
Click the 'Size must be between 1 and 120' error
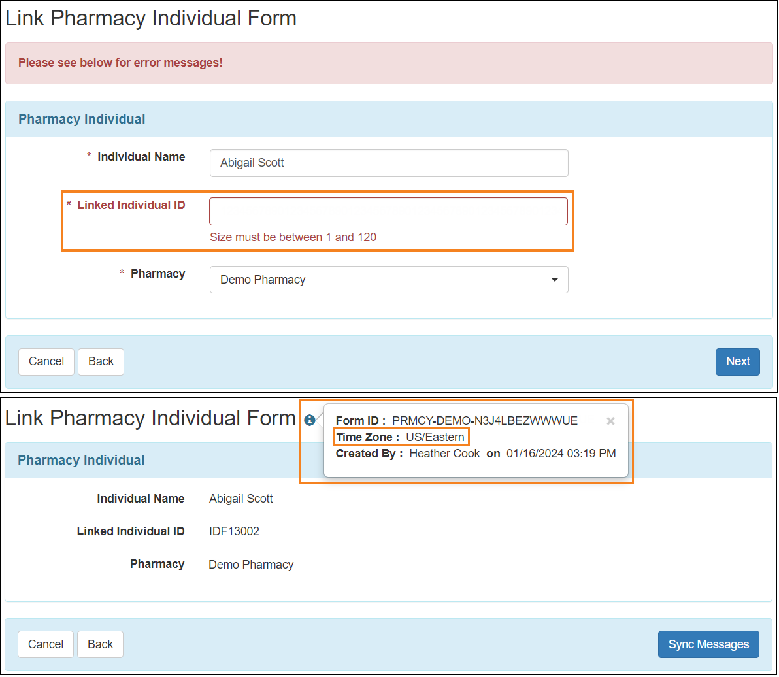point(293,237)
